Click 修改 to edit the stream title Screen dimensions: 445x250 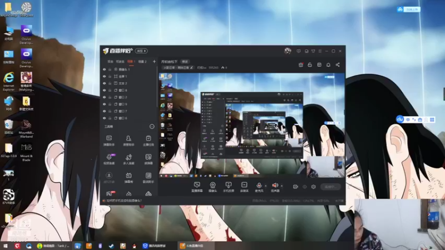185,62
